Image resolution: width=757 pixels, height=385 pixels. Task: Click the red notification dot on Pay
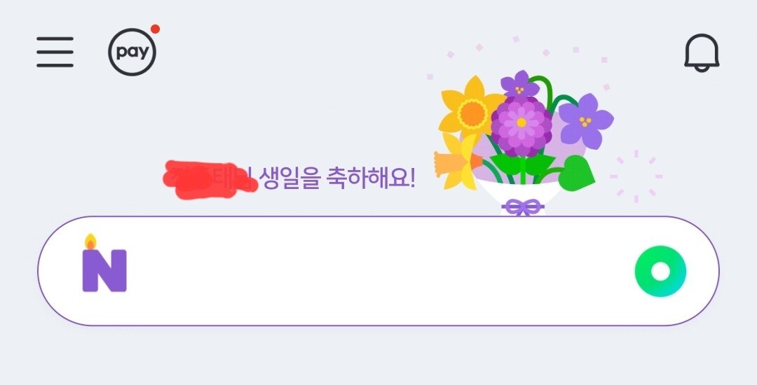[x=155, y=29]
